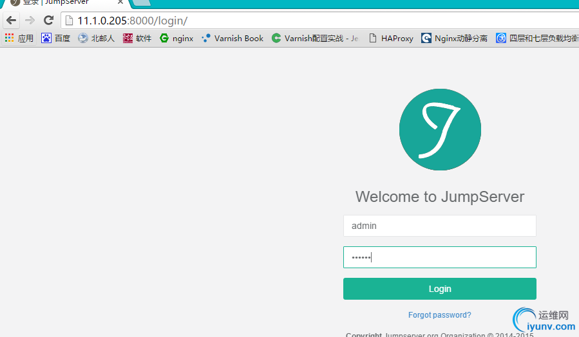This screenshot has height=337, width=579.
Task: Open the 软件 bookmark
Action: point(137,38)
